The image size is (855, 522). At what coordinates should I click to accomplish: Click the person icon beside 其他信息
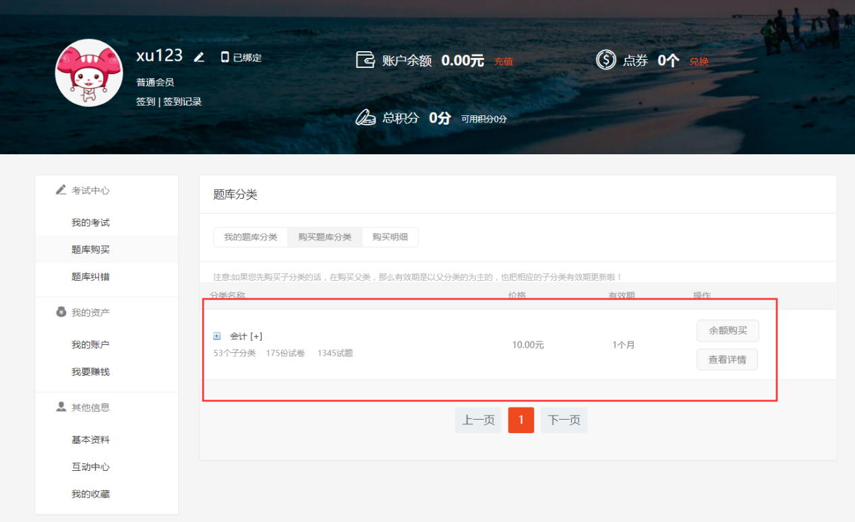(60, 407)
